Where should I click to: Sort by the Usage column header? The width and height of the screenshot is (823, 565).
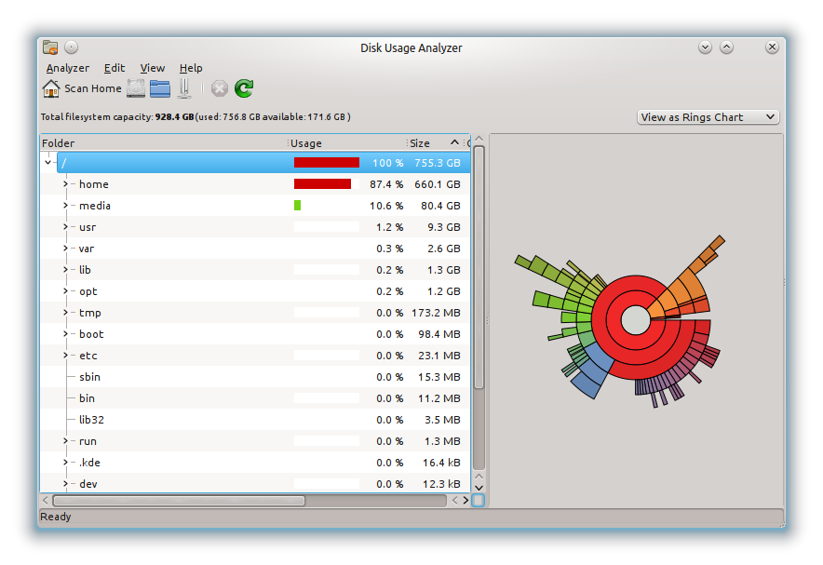pyautogui.click(x=347, y=143)
